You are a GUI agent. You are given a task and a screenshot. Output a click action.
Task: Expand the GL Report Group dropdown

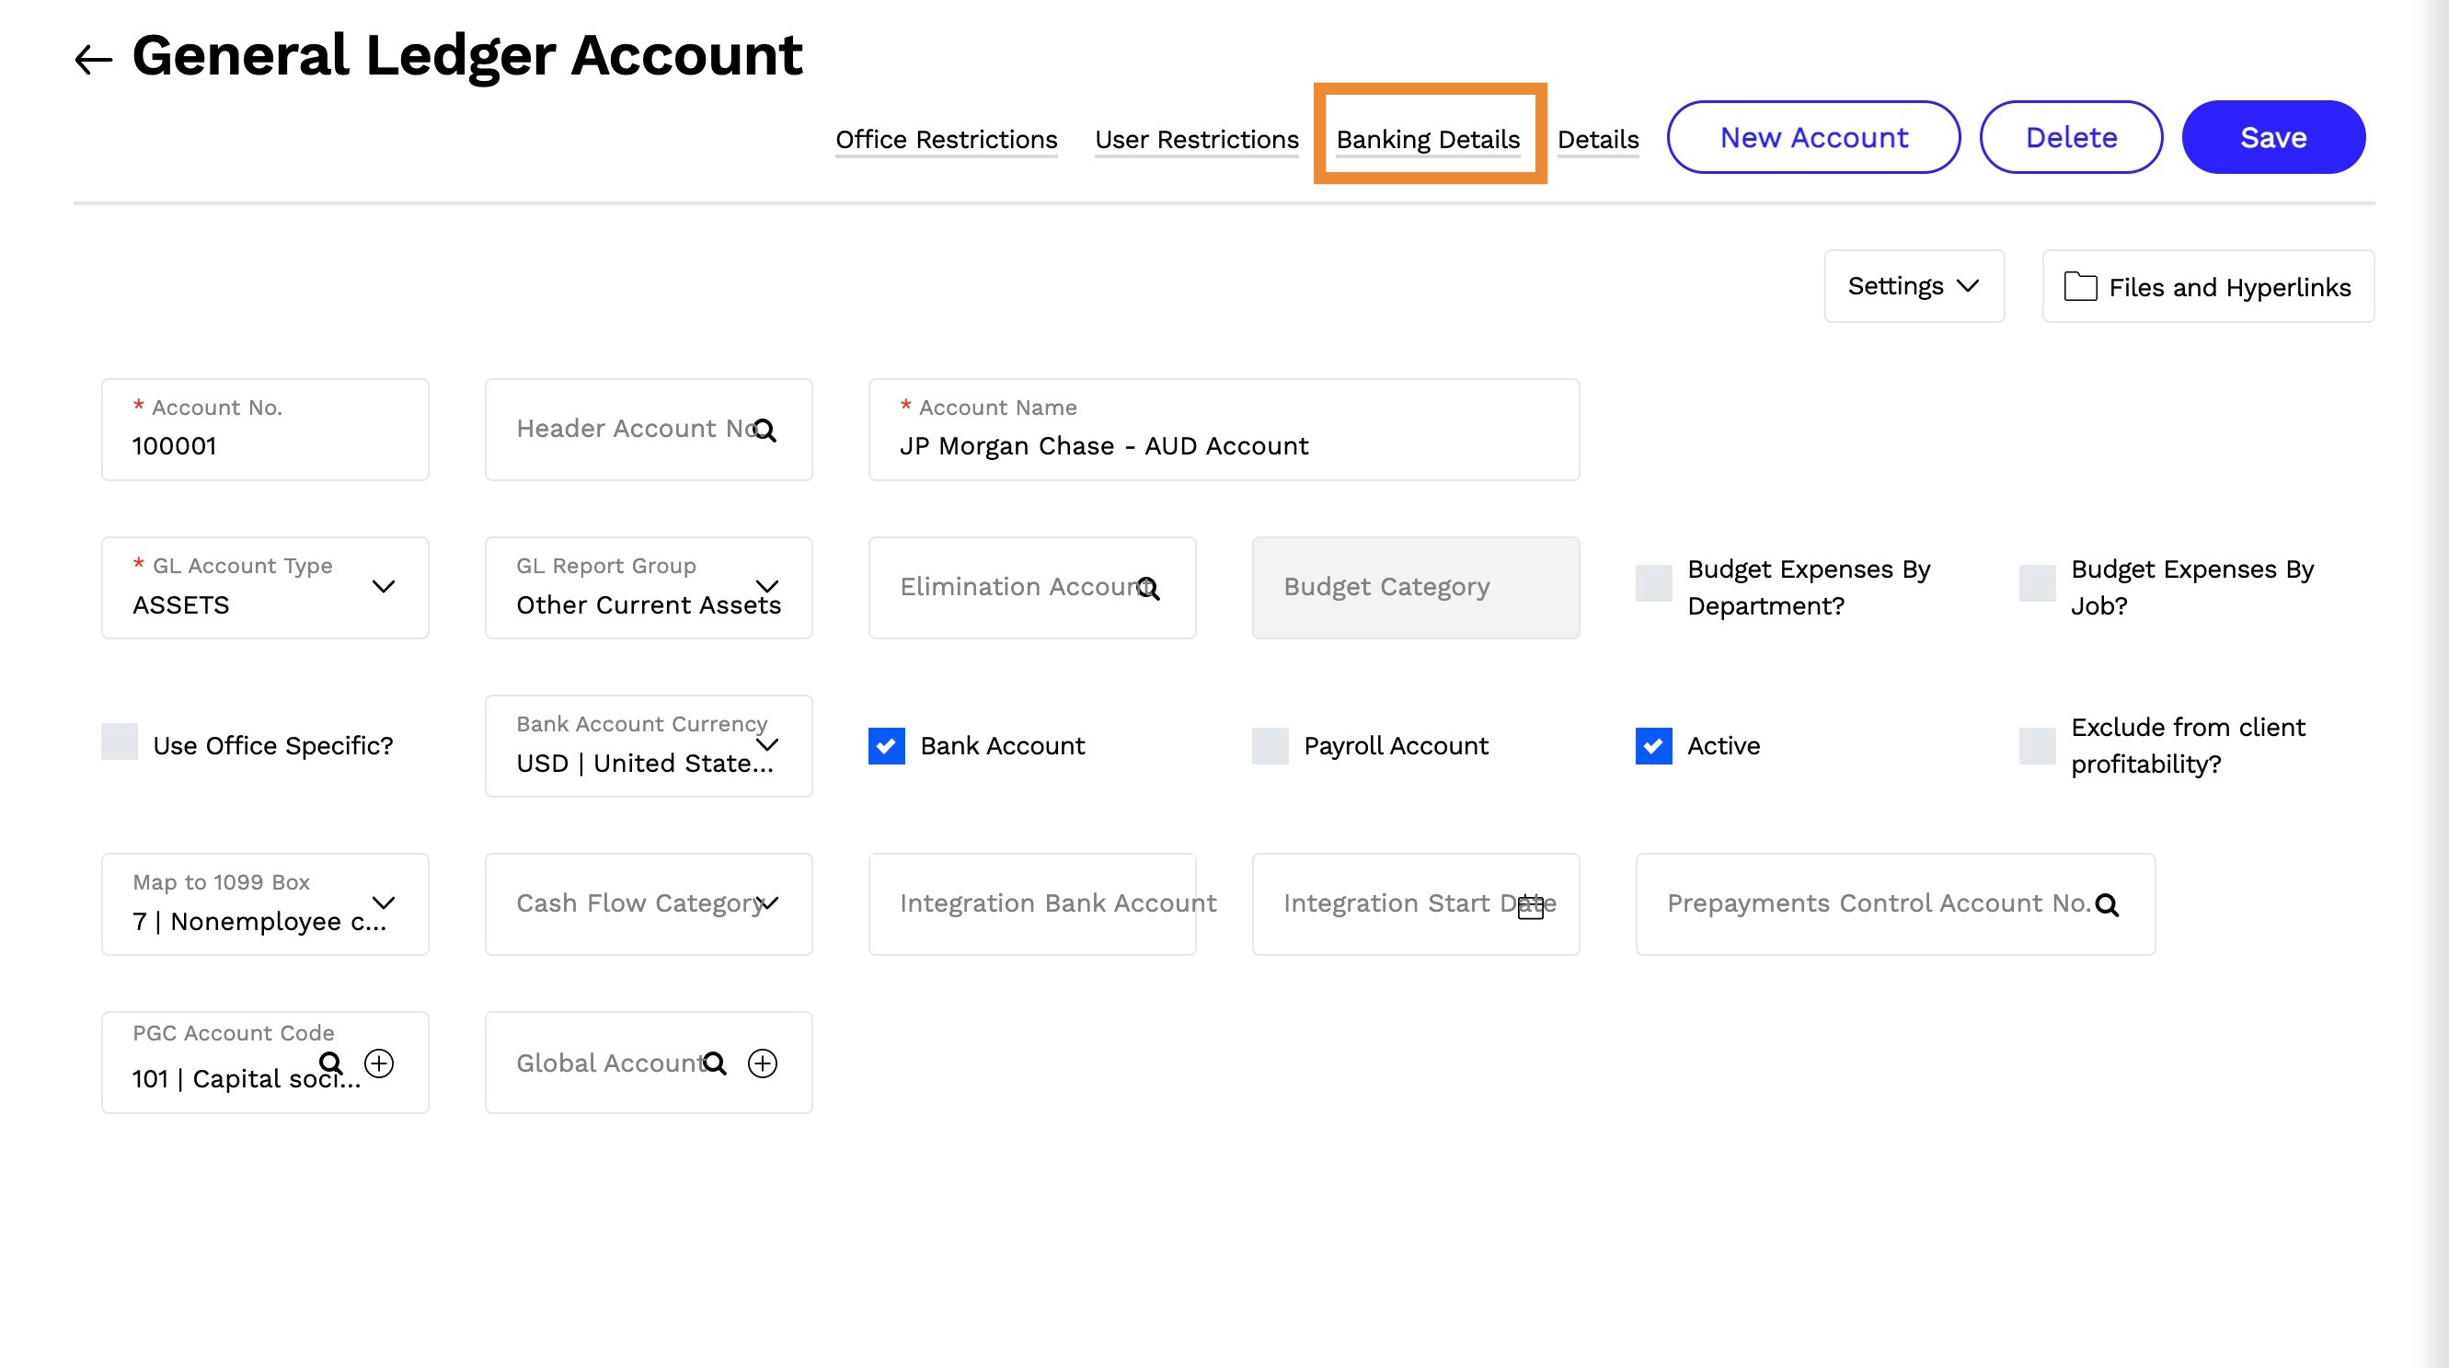(767, 587)
